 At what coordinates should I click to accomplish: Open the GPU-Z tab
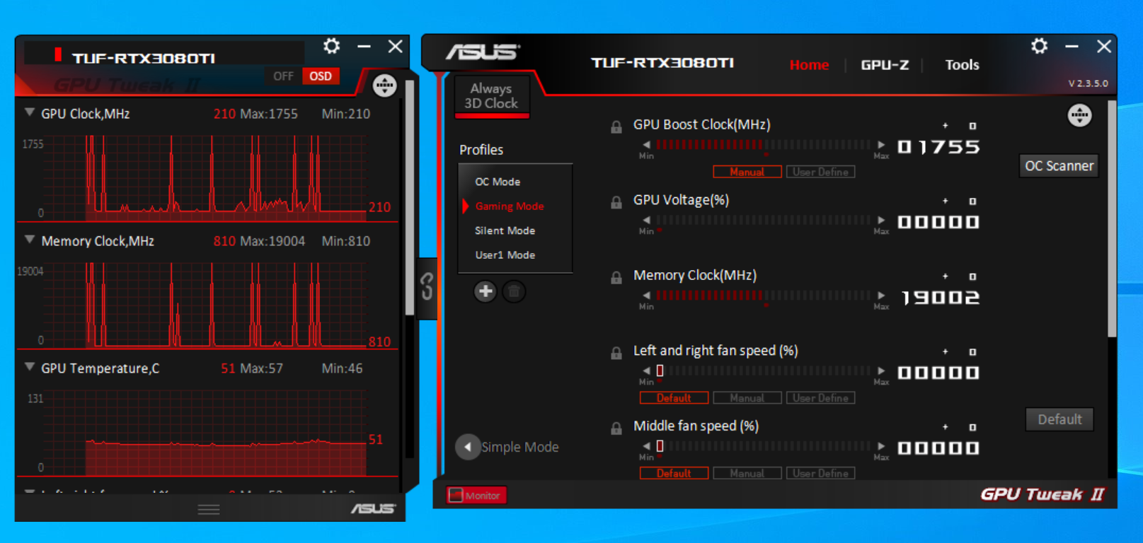coord(885,65)
